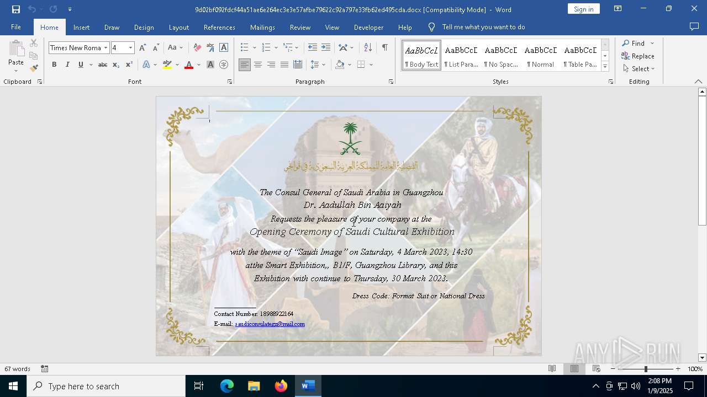This screenshot has width=707, height=397.
Task: Click the Replace button
Action: (x=638, y=56)
